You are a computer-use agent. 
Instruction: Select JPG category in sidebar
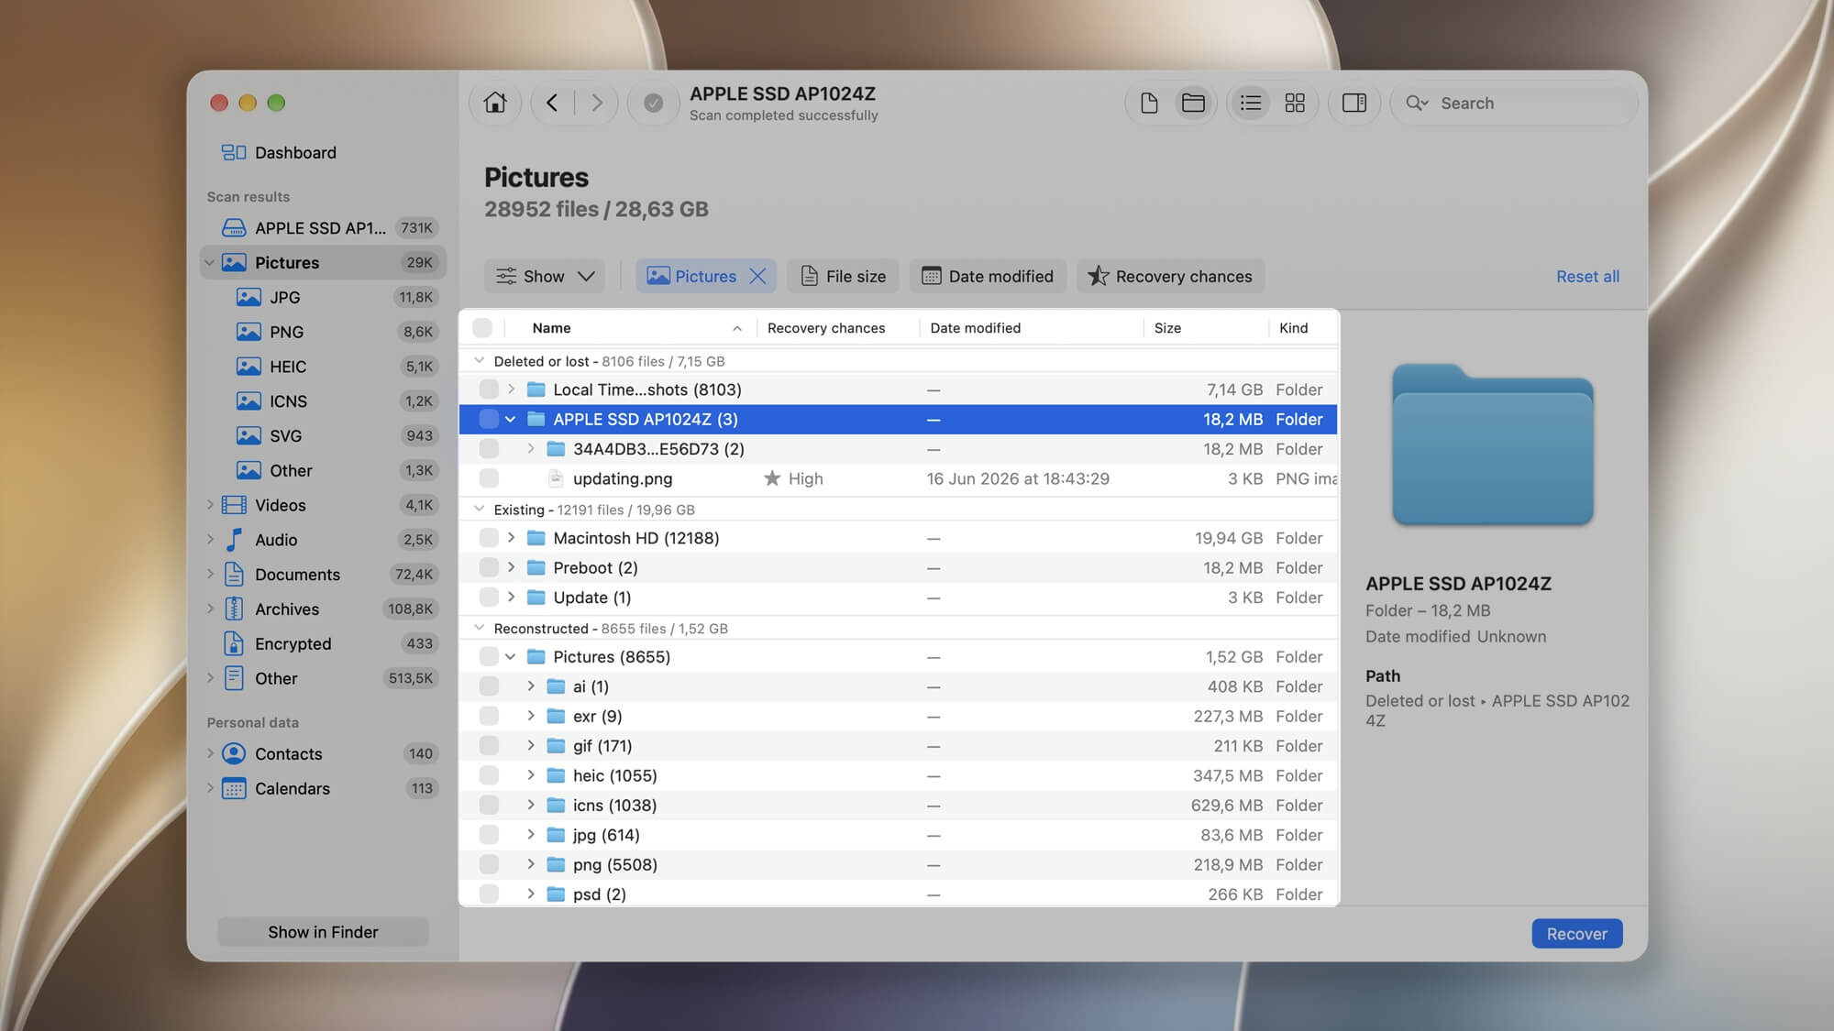tap(323, 297)
